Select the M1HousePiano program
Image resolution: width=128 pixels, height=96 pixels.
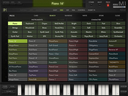pyautogui.click(x=18, y=67)
